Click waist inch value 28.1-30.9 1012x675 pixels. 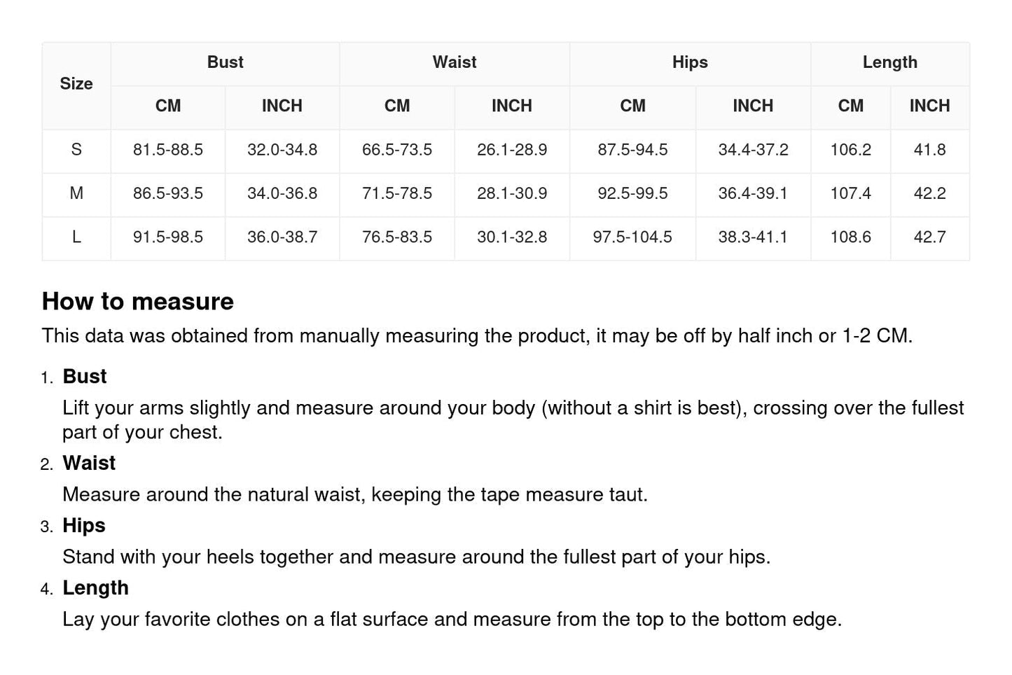pyautogui.click(x=512, y=193)
